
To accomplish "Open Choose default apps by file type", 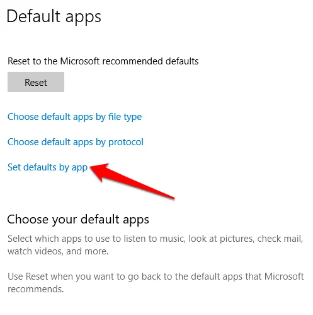I will coord(75,117).
